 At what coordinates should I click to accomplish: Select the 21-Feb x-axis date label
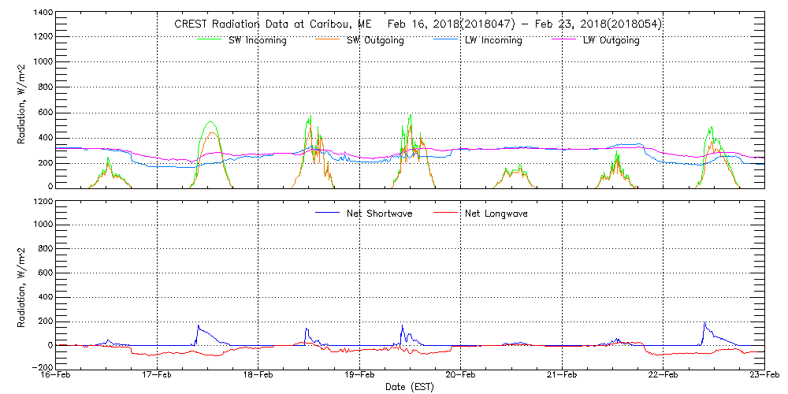(562, 375)
